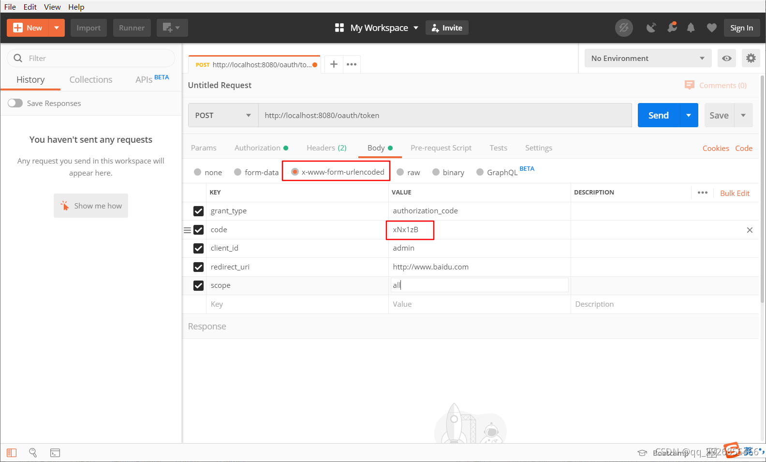The height and width of the screenshot is (462, 766).
Task: Click the wrench settings icon in header
Action: (x=672, y=28)
